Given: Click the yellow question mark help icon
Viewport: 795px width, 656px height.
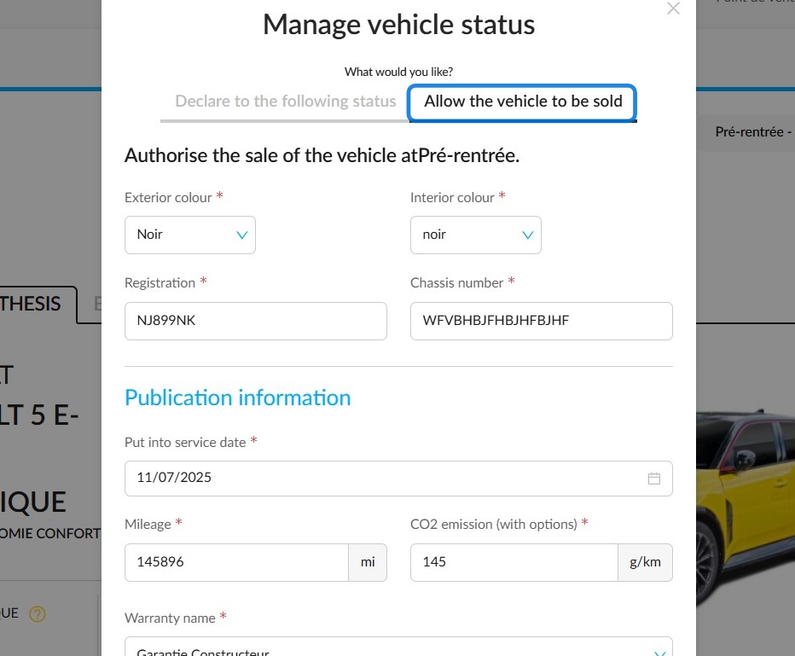Looking at the screenshot, I should 37,614.
